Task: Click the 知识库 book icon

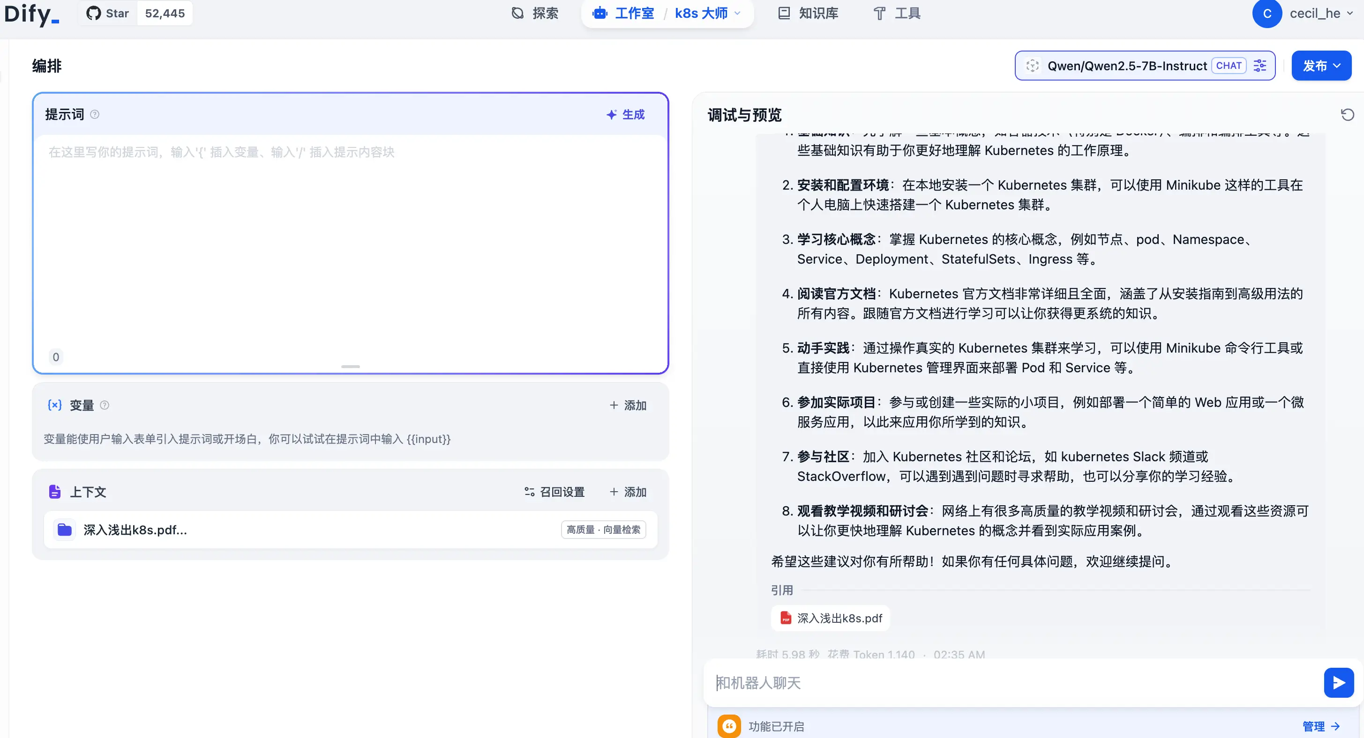Action: 784,13
